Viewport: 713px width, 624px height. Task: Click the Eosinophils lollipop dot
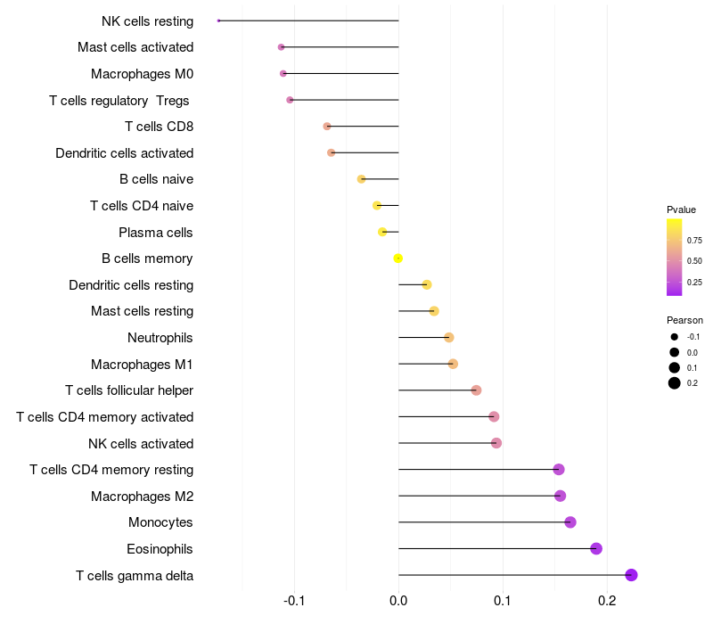click(596, 548)
